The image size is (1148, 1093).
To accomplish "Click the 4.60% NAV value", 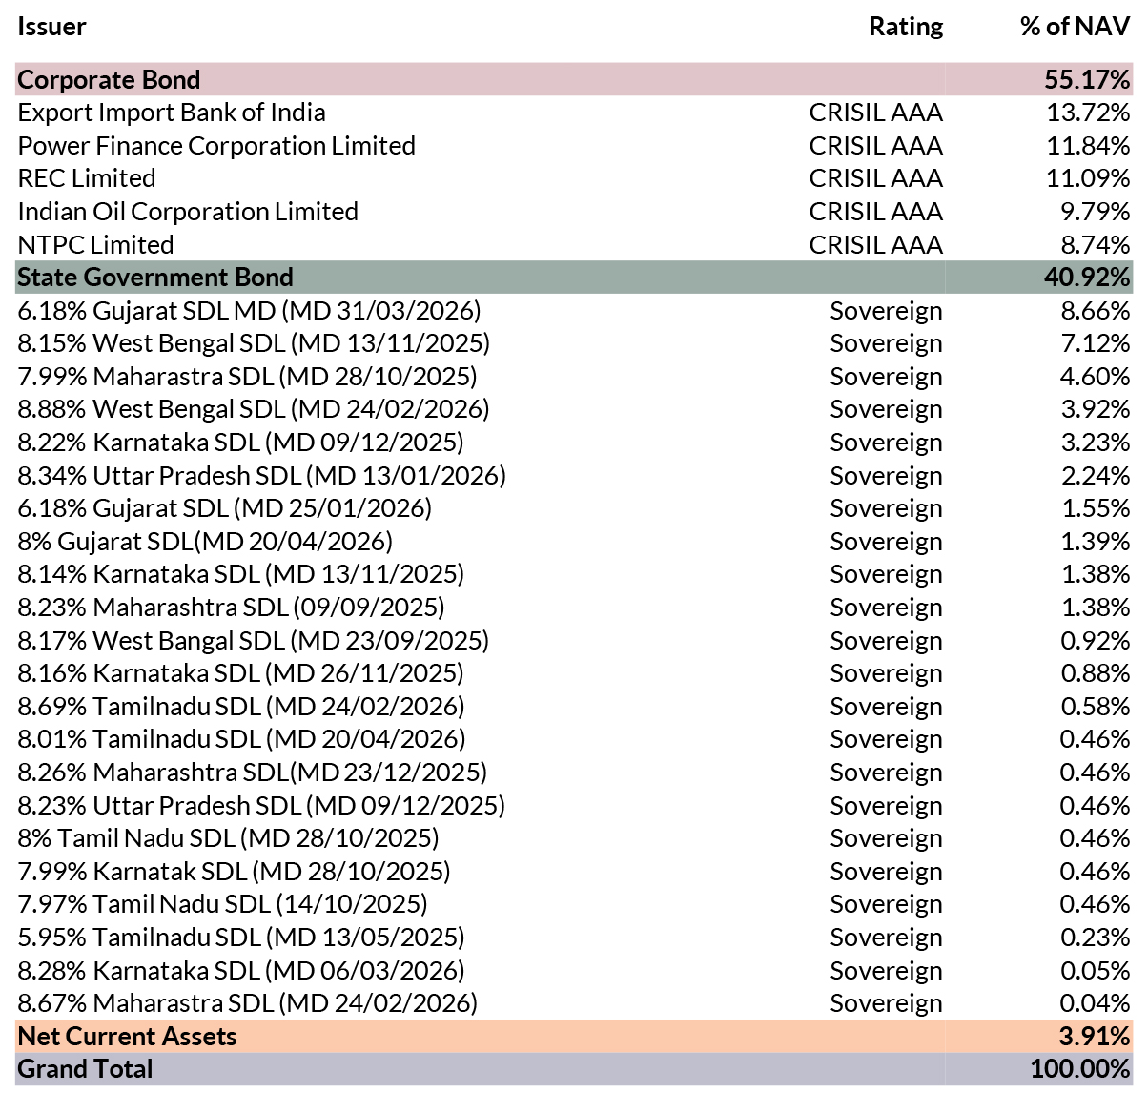I will (x=1095, y=376).
